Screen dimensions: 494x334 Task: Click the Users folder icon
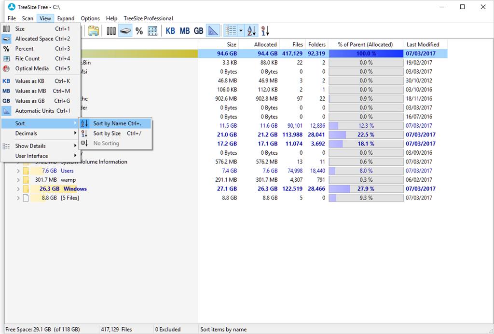click(x=26, y=171)
